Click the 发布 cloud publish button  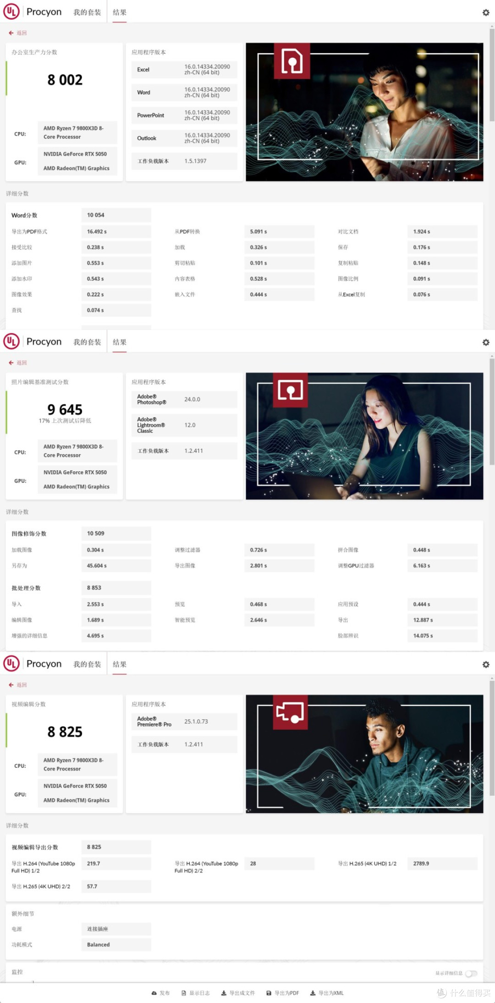tap(160, 993)
